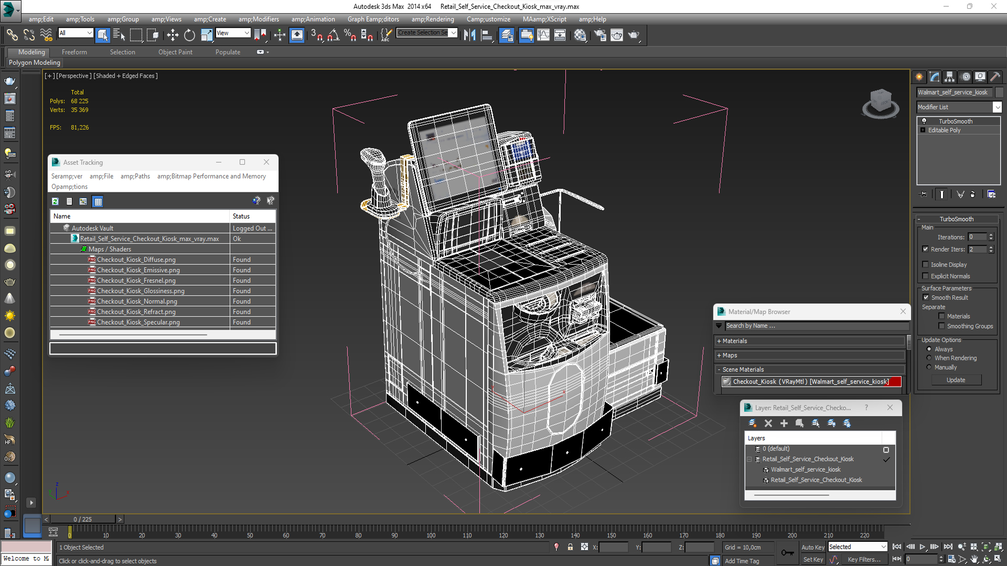
Task: Click the object color swatch beside name
Action: pyautogui.click(x=999, y=92)
